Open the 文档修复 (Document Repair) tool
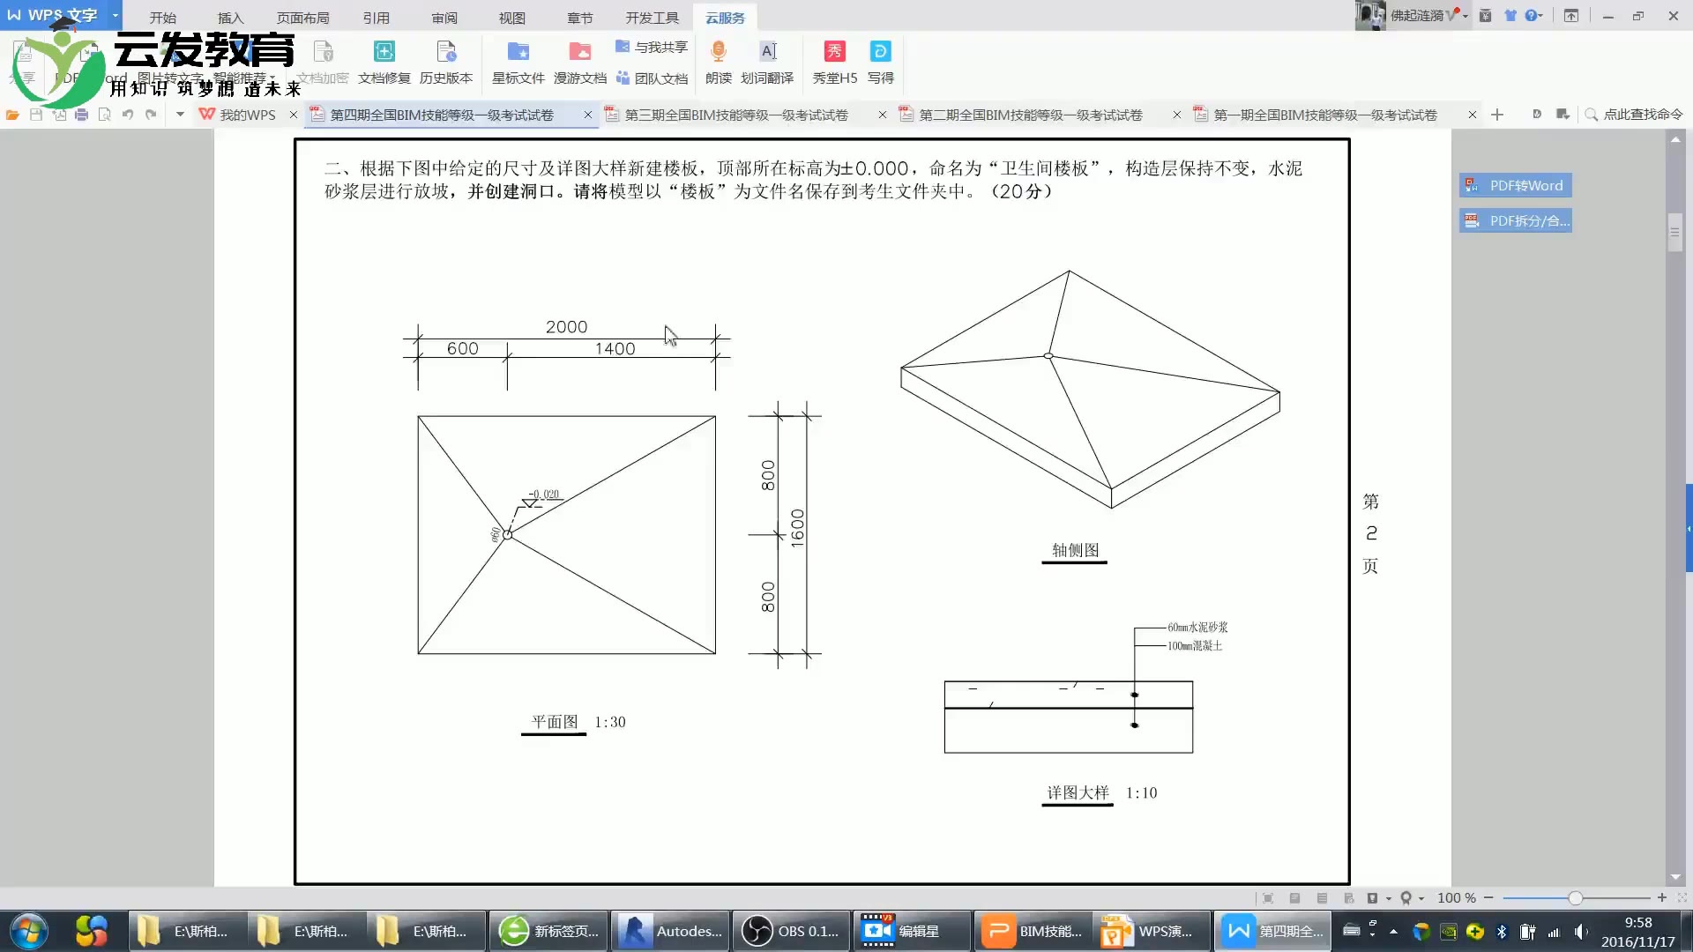Image resolution: width=1693 pixels, height=952 pixels. click(x=384, y=62)
